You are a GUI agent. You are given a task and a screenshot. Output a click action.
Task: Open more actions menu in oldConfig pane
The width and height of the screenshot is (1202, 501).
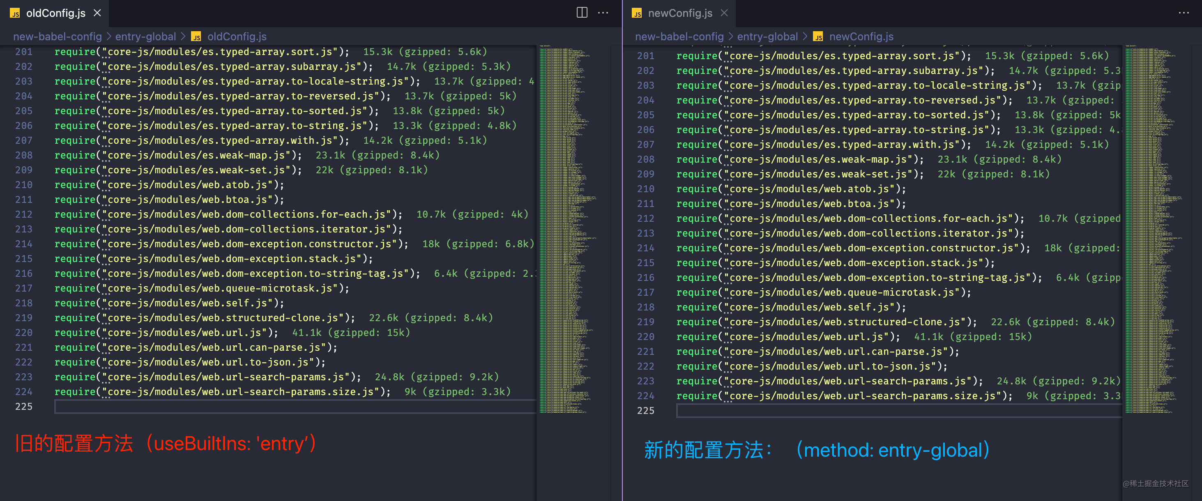click(603, 13)
